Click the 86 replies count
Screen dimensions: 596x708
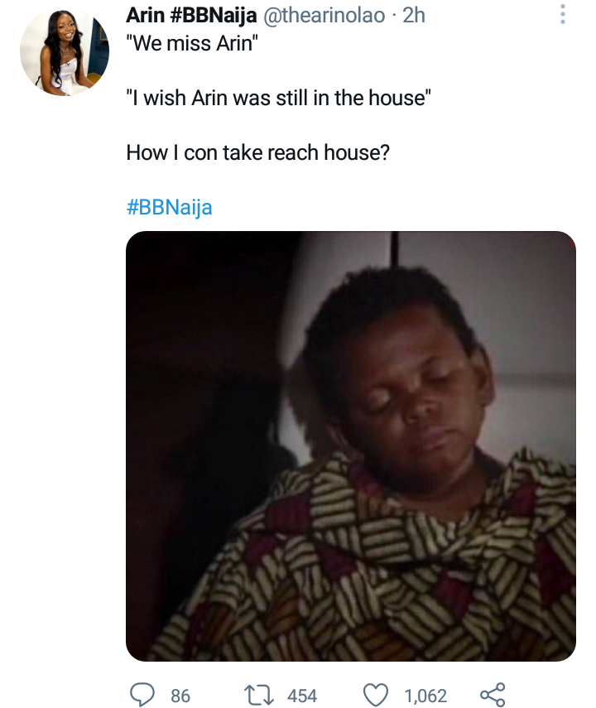coord(180,696)
